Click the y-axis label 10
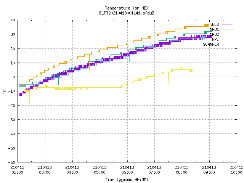This screenshot has width=244, height=183. click(13, 63)
